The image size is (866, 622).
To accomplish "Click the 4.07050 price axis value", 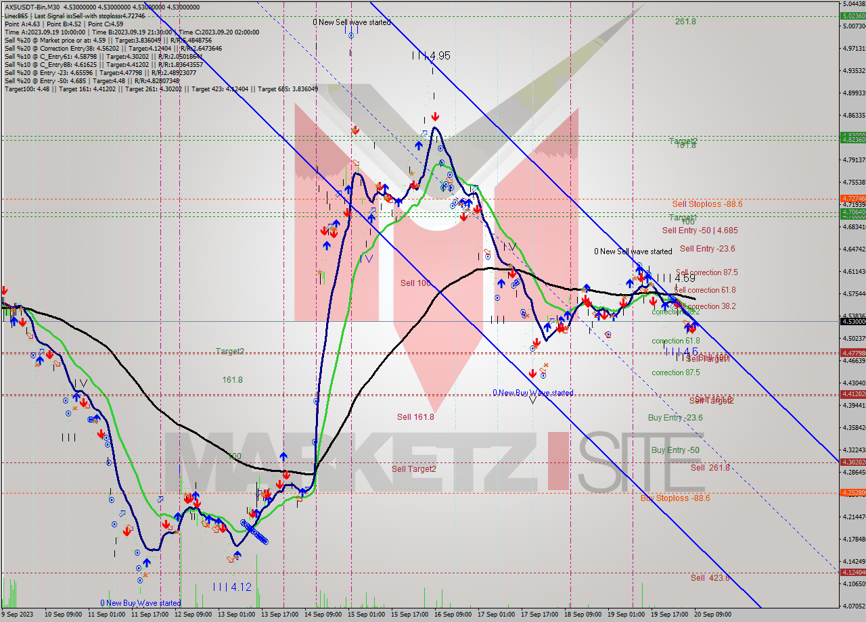I will coord(853,606).
